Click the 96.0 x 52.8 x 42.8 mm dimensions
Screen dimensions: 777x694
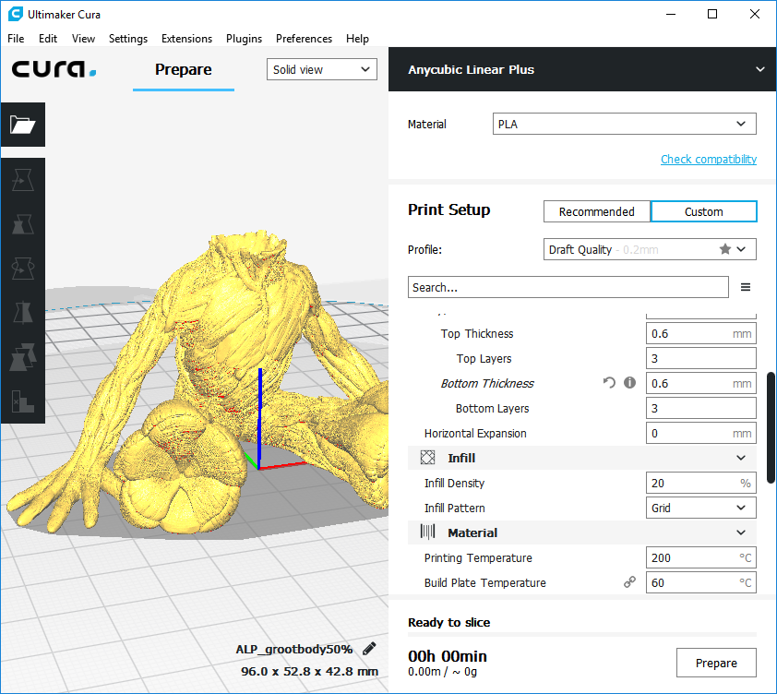(309, 671)
